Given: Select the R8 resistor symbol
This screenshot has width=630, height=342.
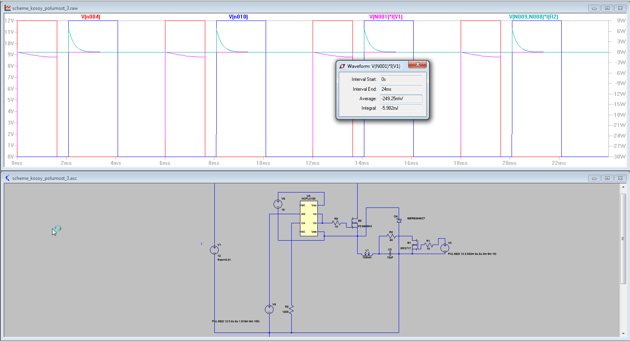Looking at the screenshot, I should coord(291,310).
